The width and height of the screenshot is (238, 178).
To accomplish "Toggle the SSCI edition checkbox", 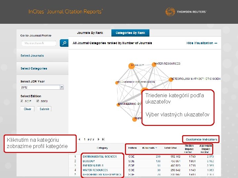I will [38, 101].
